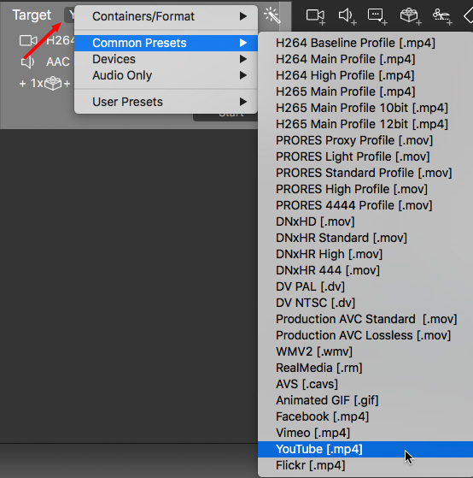Click the magic wand presets icon
Viewport: 473px width, 478px height.
[x=272, y=15]
